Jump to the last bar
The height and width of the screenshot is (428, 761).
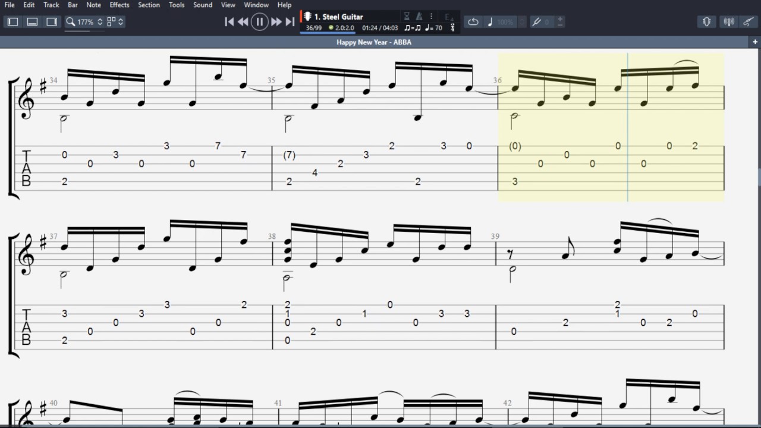point(290,22)
